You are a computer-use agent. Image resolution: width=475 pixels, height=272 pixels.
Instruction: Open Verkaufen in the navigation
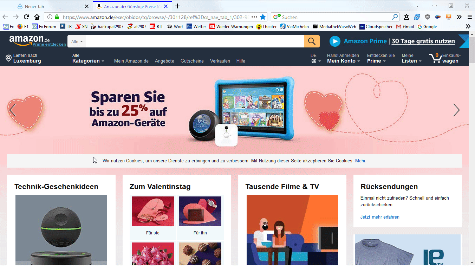[220, 61]
